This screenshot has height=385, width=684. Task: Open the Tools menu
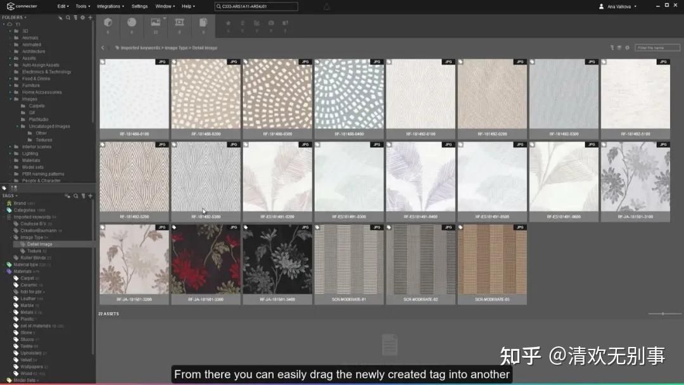pos(82,6)
